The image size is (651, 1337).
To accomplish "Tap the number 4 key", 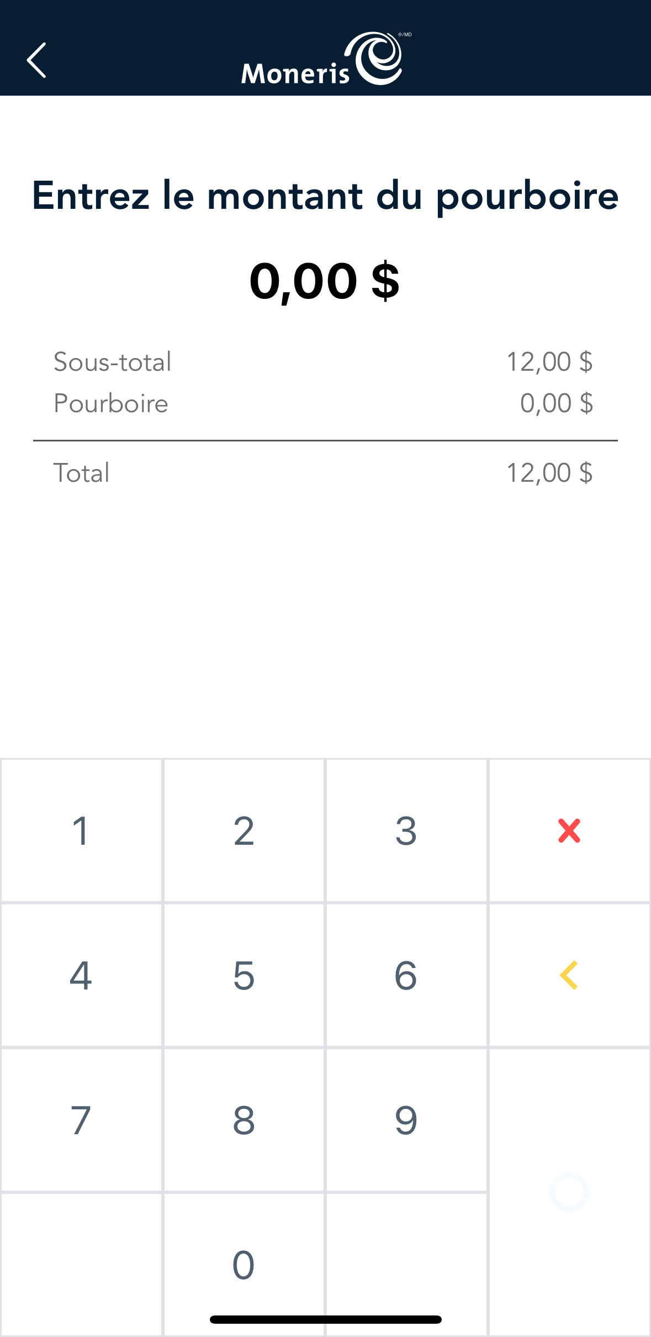I will tap(81, 975).
